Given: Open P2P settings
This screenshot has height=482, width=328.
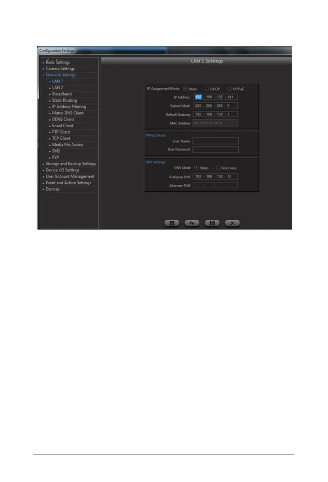Looking at the screenshot, I should [55, 157].
